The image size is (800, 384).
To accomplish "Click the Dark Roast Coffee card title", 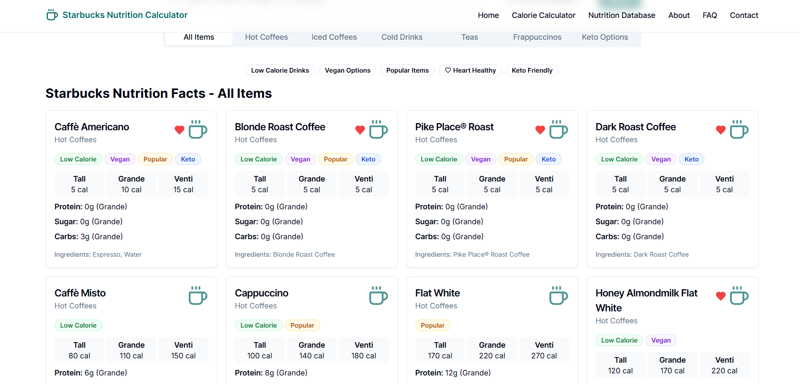I will pos(636,127).
